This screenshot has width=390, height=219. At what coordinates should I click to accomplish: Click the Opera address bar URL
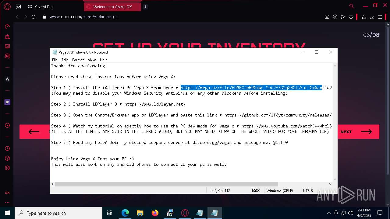pos(83,17)
